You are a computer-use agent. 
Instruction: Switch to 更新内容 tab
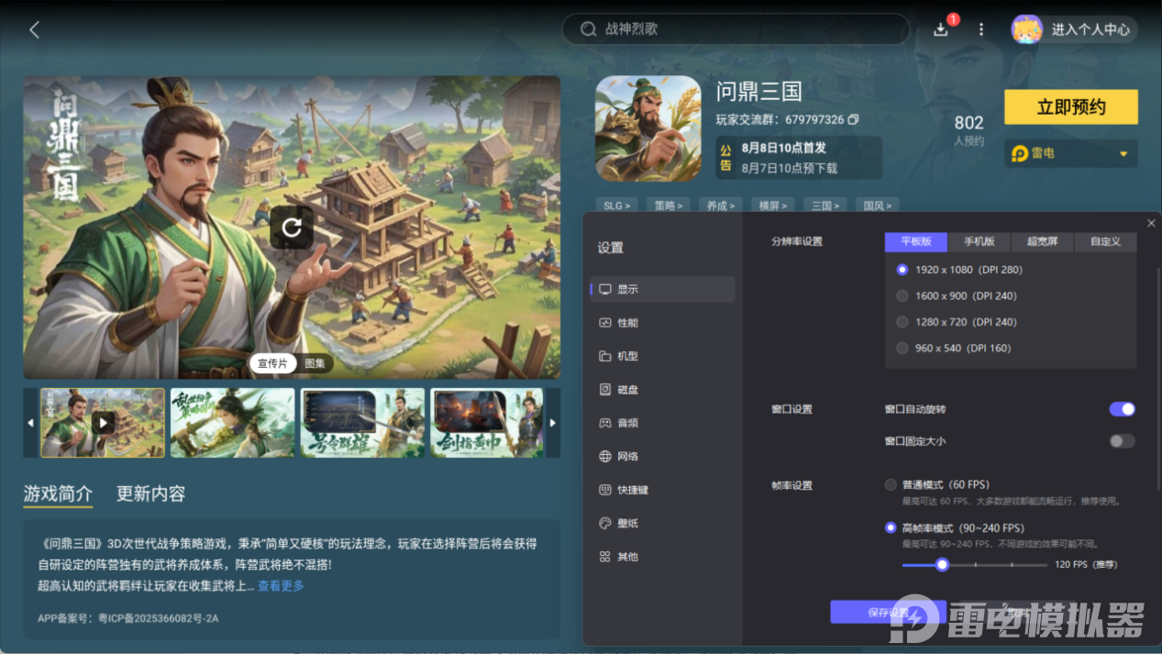[x=150, y=493]
